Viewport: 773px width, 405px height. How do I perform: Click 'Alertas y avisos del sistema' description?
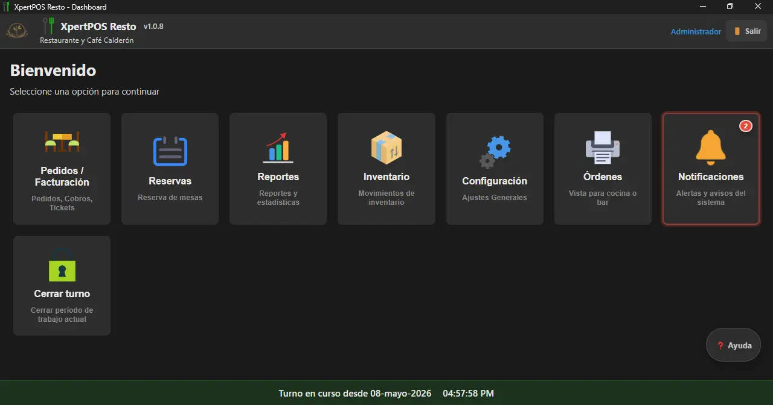[x=711, y=198]
